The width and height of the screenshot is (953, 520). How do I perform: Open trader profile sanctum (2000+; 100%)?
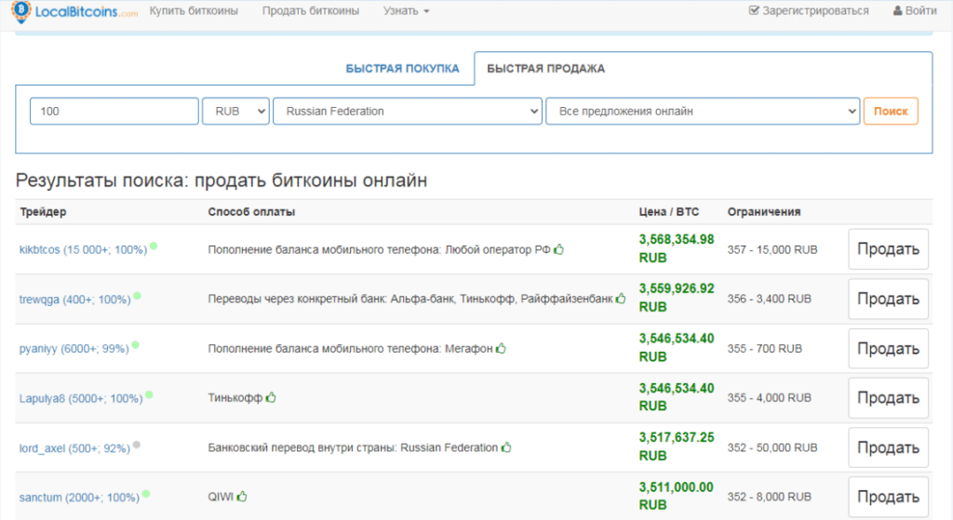[80, 498]
